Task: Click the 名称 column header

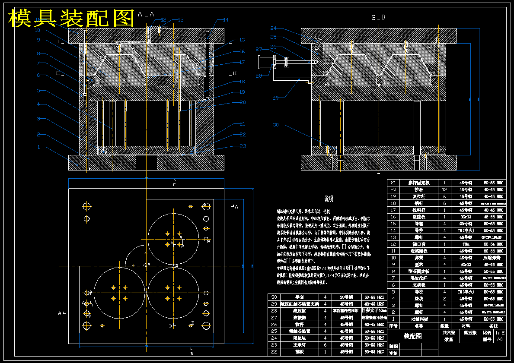Action: [x=418, y=326]
